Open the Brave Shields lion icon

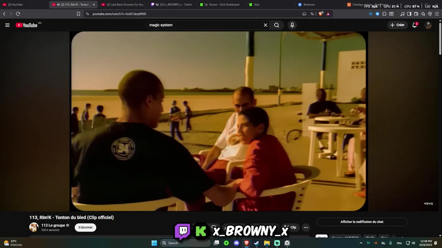321,14
